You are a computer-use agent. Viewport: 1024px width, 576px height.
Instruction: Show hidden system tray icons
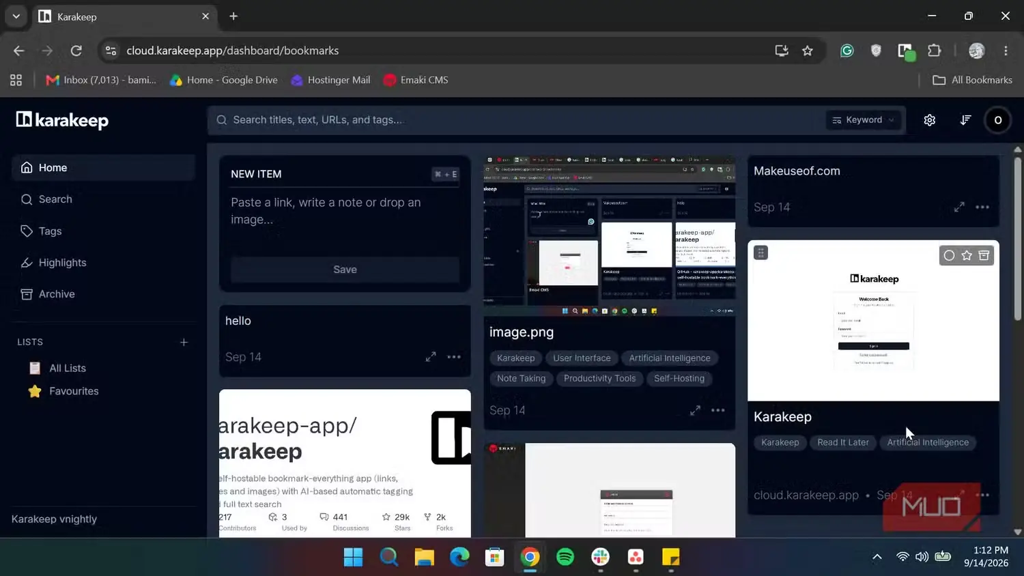(x=877, y=557)
